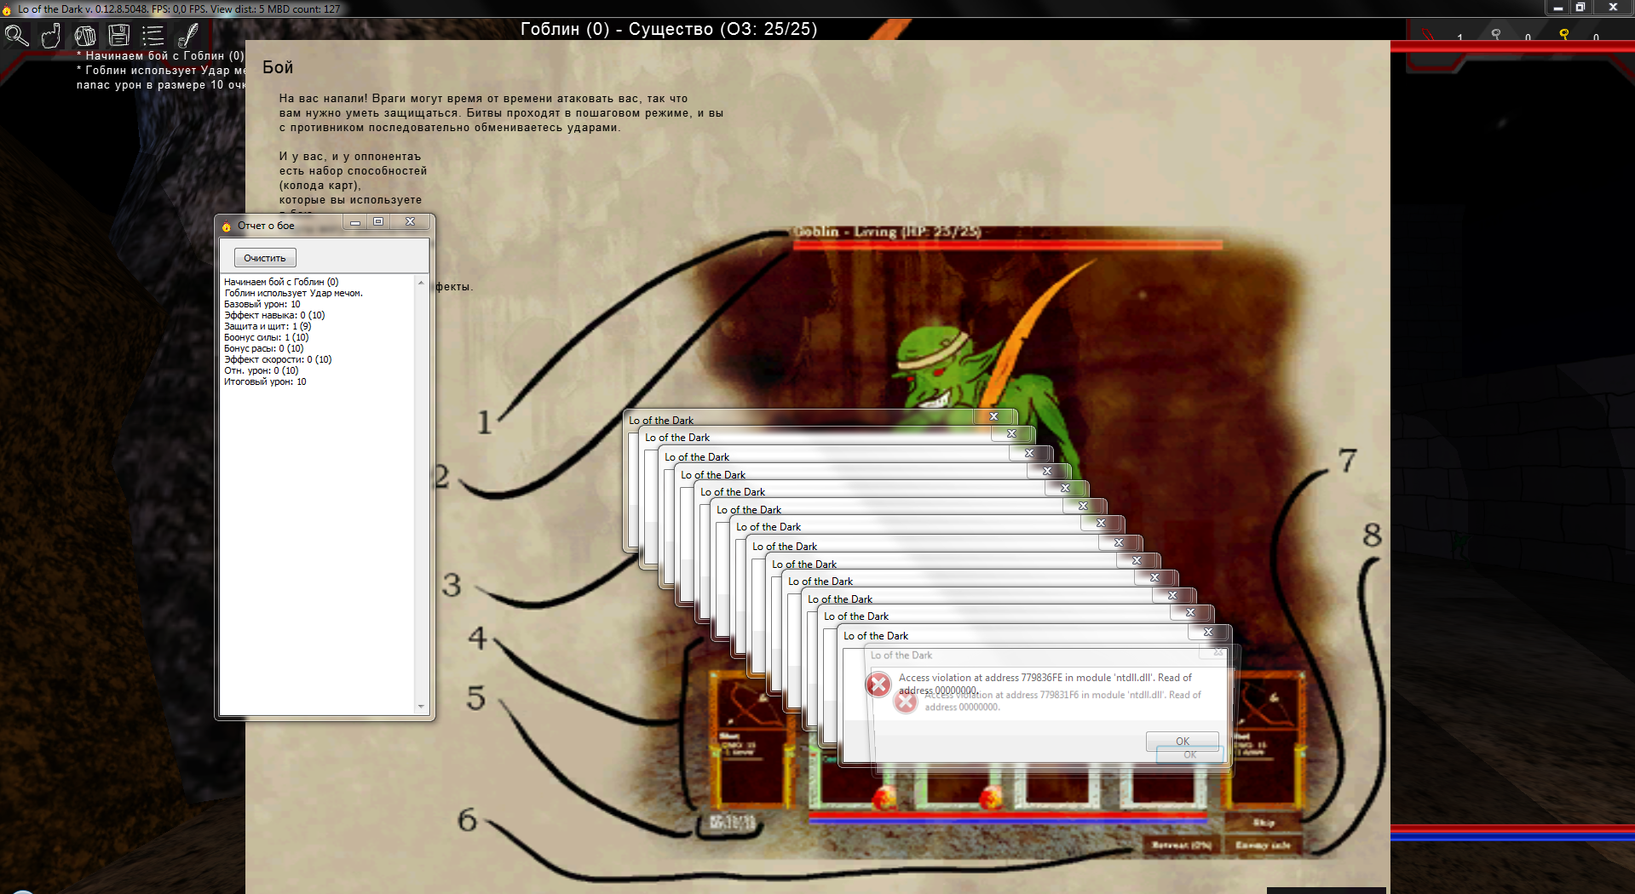Viewport: 1635px width, 894px height.
Task: Click the blue mana bar at lower right
Action: point(1512,837)
